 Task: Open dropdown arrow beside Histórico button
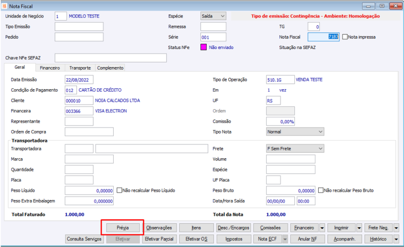coord(396,239)
